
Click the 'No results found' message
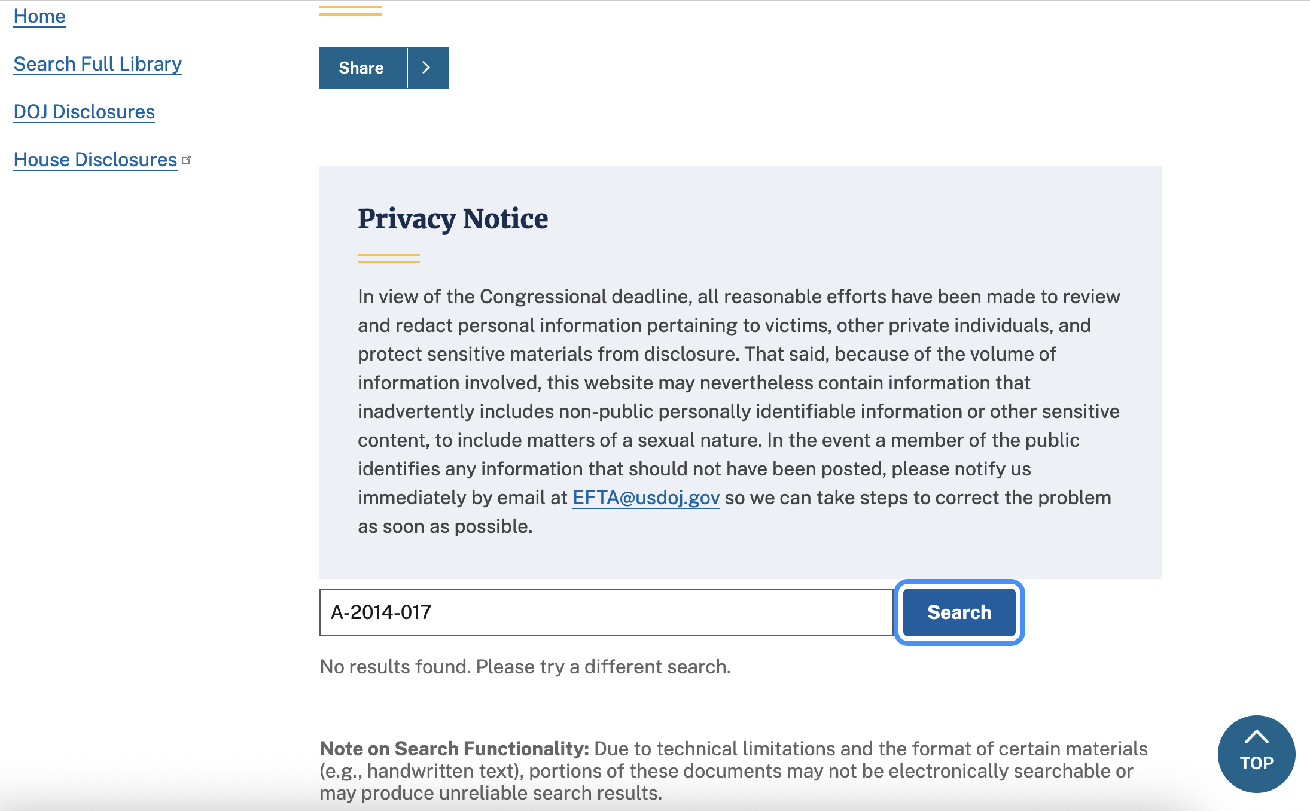(525, 667)
